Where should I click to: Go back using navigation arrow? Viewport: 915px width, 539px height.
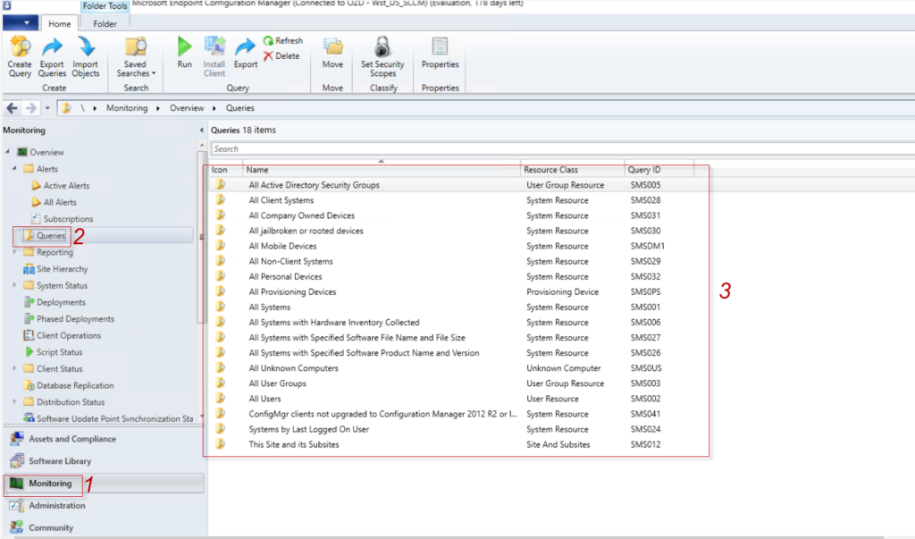tap(12, 108)
